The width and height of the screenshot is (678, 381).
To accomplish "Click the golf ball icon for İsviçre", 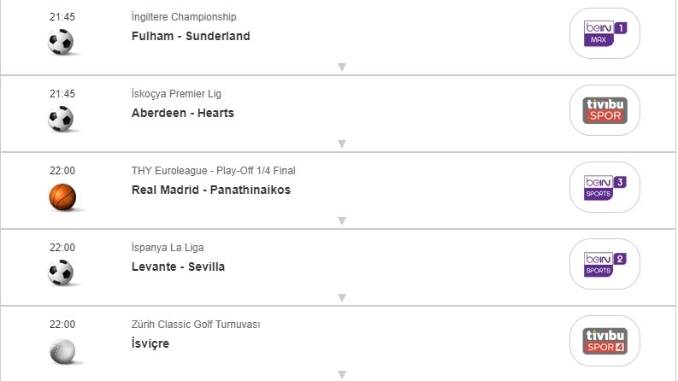I will click(62, 350).
